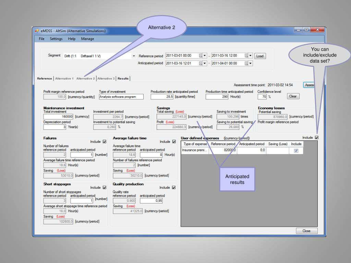Switch to the Alternative 2 tab

85,78
